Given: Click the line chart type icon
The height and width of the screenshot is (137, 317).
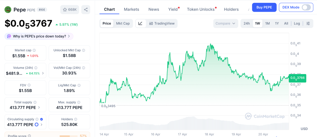Looking at the screenshot, I should click(x=140, y=23).
